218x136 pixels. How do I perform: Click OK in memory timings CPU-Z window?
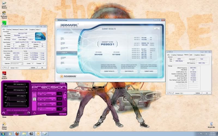pos(207,93)
